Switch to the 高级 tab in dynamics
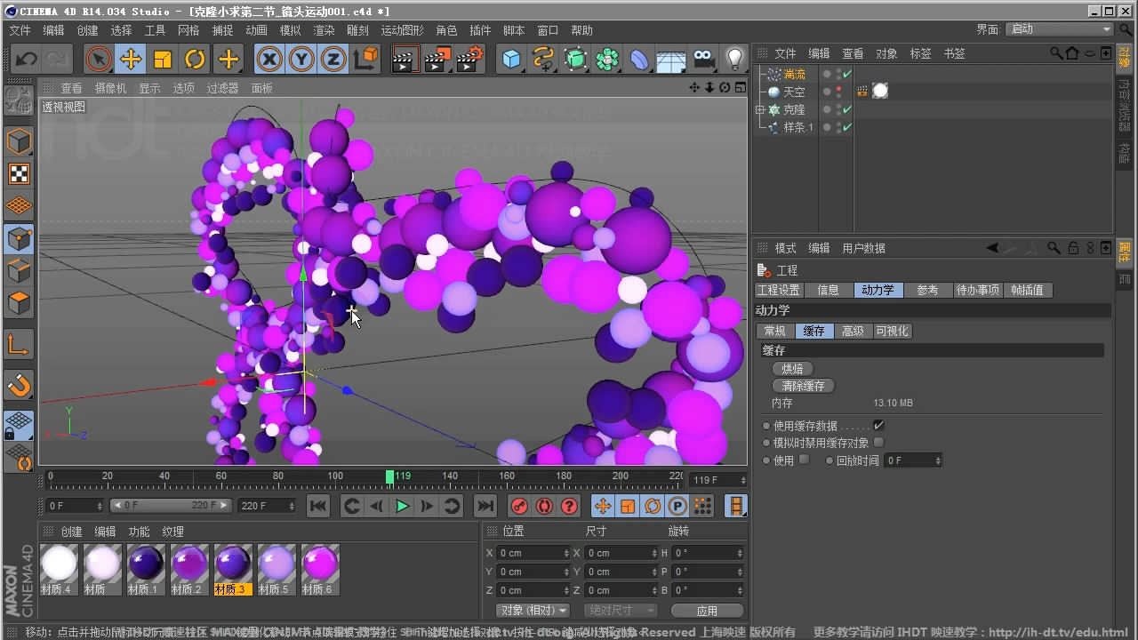 (853, 331)
